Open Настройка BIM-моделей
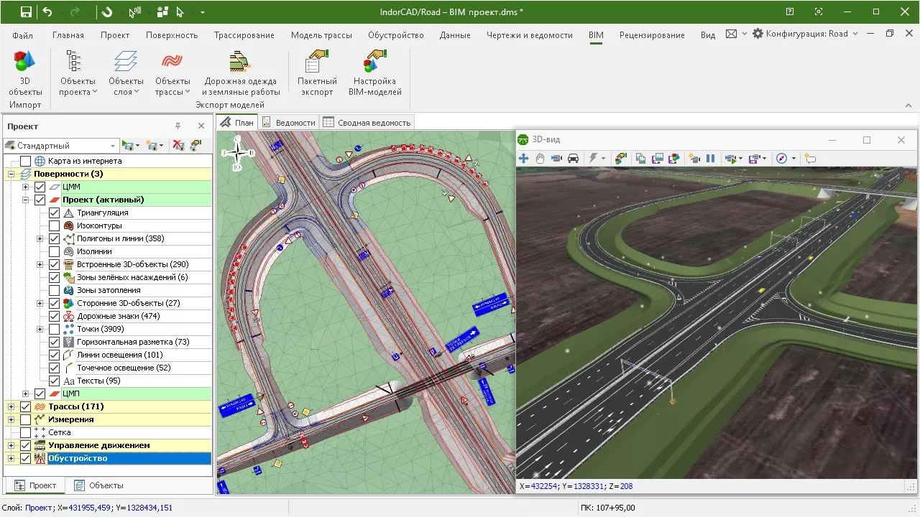Viewport: 920px width, 517px height. (374, 70)
